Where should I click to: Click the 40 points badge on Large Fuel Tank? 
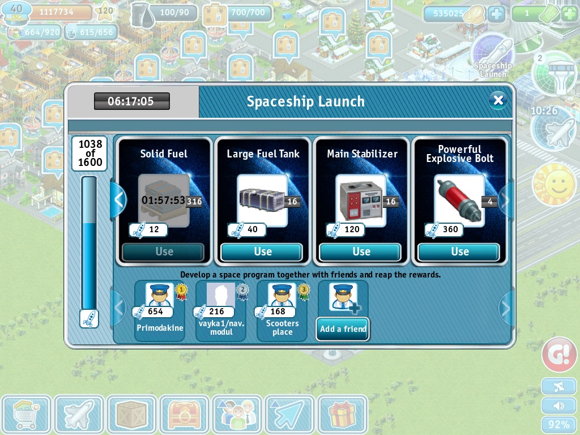(x=248, y=229)
